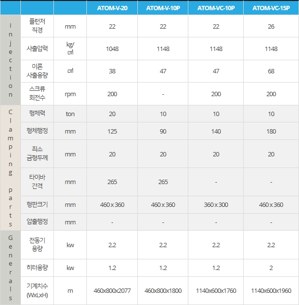The image size is (299, 305).
Task: Click the 최소 금형두께 row label
Action: click(37, 153)
